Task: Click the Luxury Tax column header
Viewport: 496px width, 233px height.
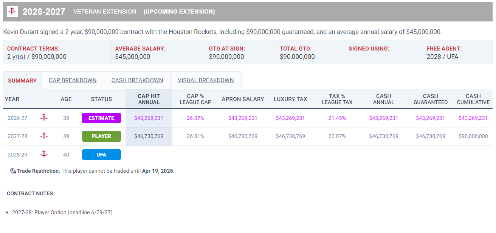Action: click(290, 99)
